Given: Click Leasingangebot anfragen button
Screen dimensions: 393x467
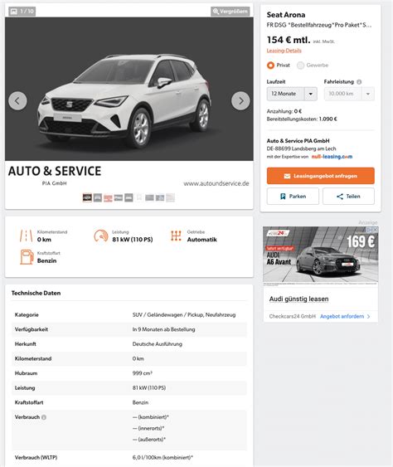Looking at the screenshot, I should tap(321, 176).
